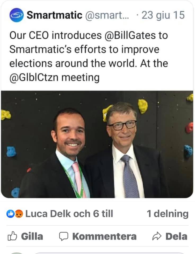This screenshot has height=254, width=195.
Task: View reactions from "Luca Delk och 6 till"
Action: click(x=69, y=214)
